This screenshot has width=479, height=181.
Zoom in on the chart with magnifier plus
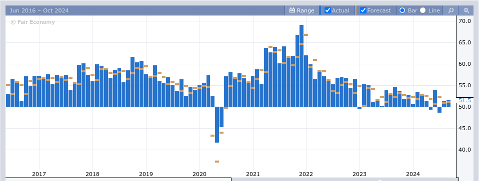tap(450, 10)
